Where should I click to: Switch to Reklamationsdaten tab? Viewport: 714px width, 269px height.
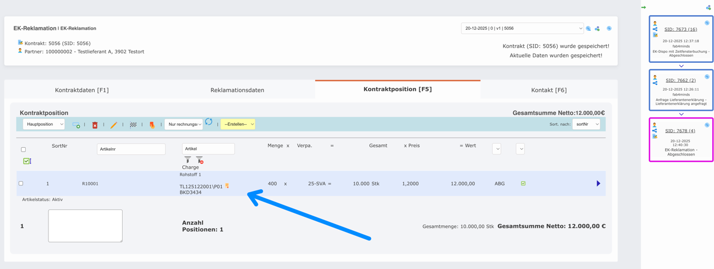point(237,90)
